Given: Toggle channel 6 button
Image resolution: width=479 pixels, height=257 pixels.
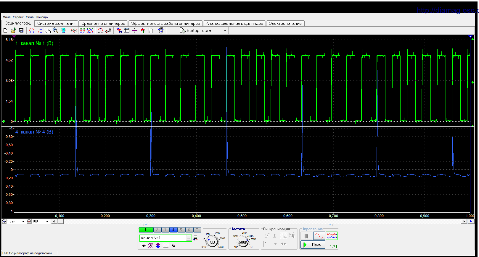Looking at the screenshot, I should click(x=189, y=230).
